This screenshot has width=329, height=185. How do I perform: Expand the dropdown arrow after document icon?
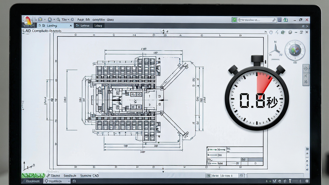point(54,20)
